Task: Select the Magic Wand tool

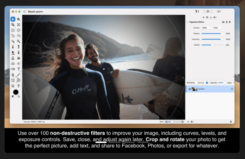Action: click(x=13, y=41)
